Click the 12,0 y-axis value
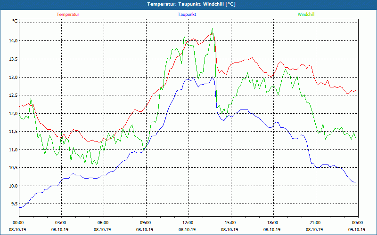 coord(14,113)
